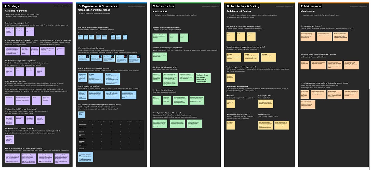Click the "v0.1.0 Comp" sticky note

click(269, 57)
